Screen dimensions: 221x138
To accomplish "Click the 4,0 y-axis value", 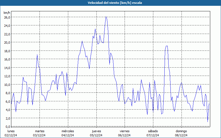I will point(8,110).
